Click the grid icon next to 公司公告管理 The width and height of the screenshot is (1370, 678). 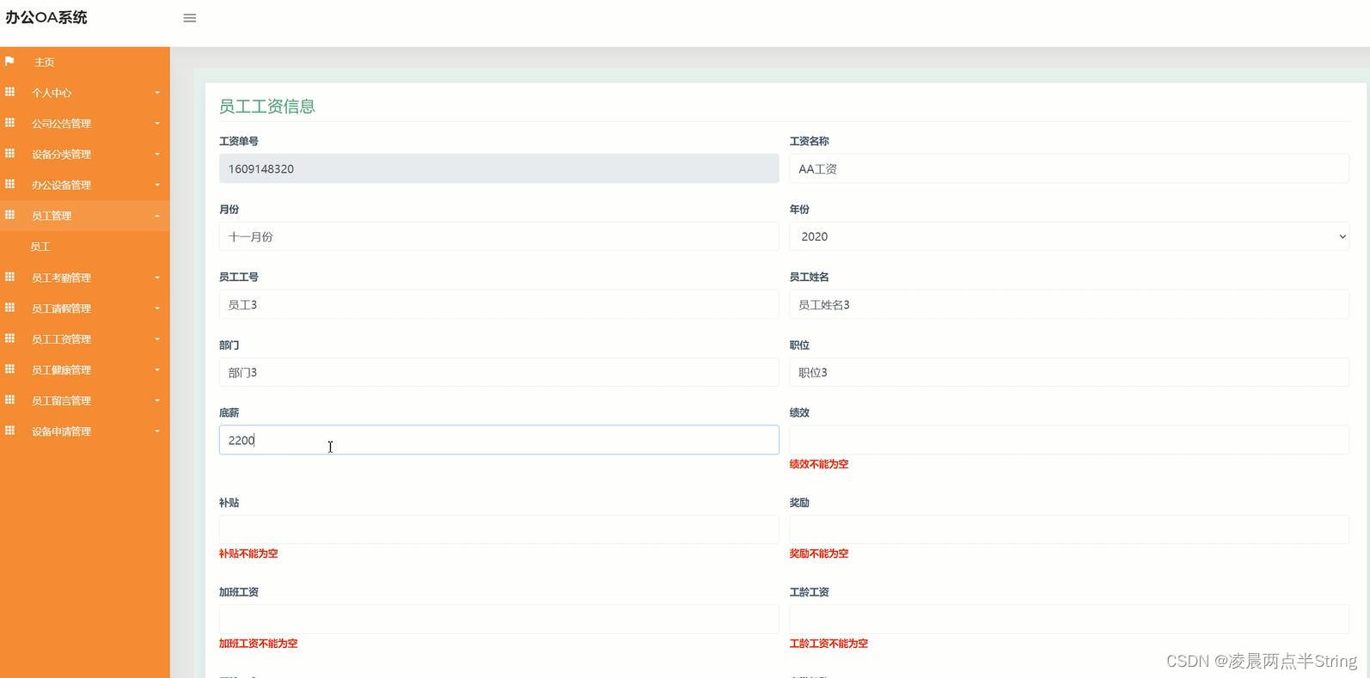(x=9, y=123)
